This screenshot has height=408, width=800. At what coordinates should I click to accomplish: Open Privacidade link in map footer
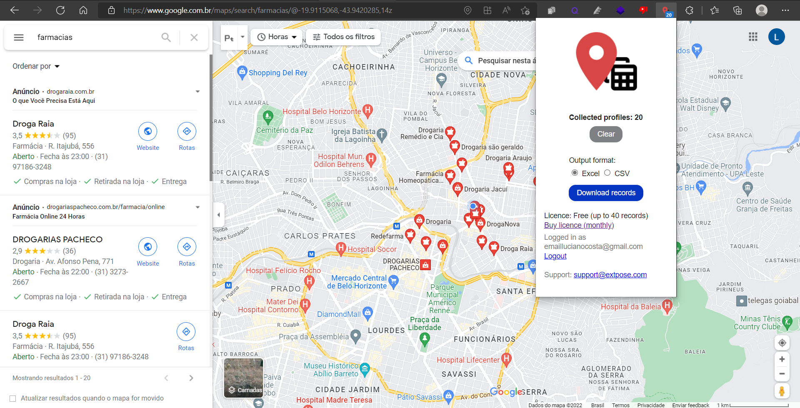651,405
